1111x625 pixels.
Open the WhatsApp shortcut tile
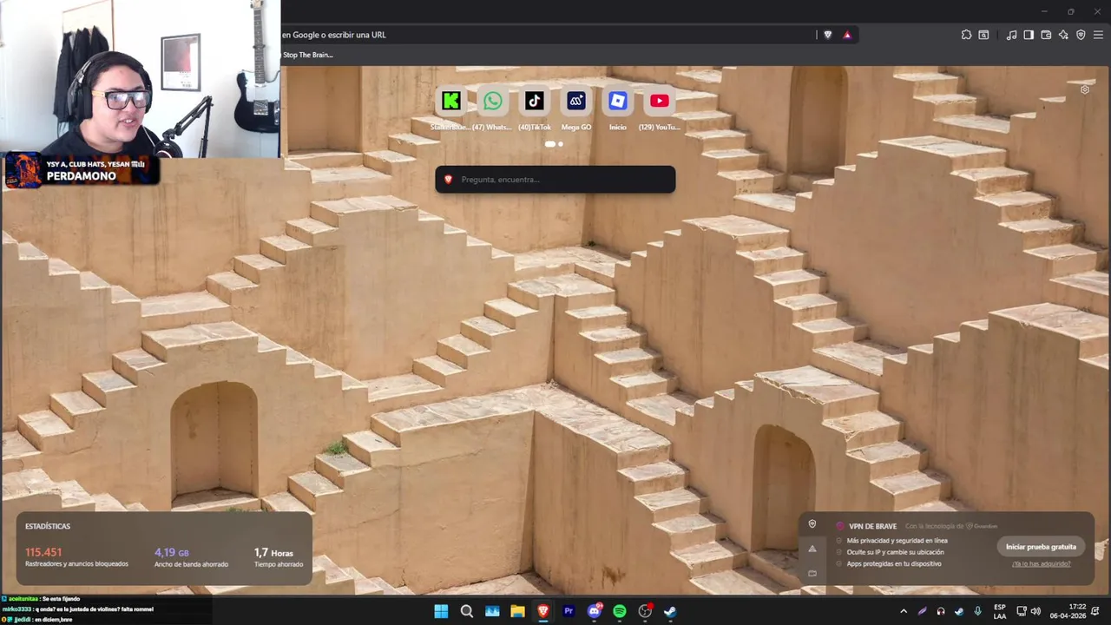[x=492, y=102]
